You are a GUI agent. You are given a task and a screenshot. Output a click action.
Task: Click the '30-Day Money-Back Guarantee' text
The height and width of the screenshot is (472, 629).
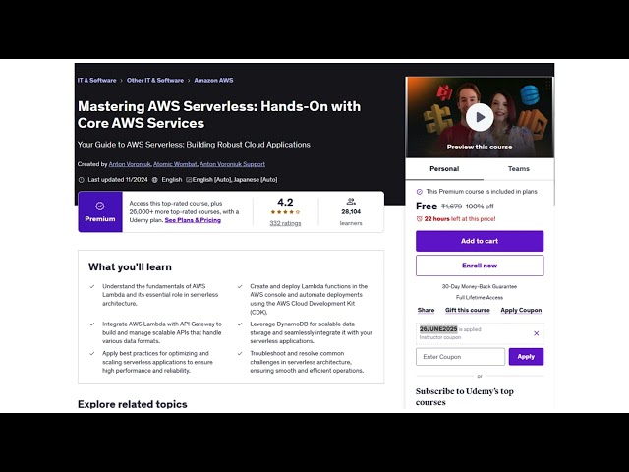click(x=480, y=286)
